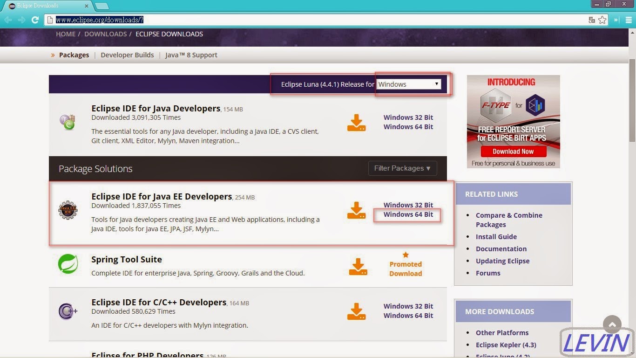Click the "MORE DOWNLOADS" heading text
Image resolution: width=636 pixels, height=358 pixels.
tap(500, 312)
